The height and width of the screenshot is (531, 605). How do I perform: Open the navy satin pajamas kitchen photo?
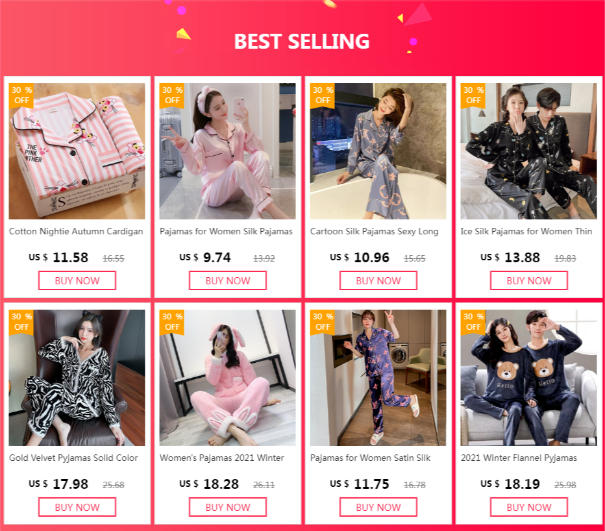pos(378,378)
